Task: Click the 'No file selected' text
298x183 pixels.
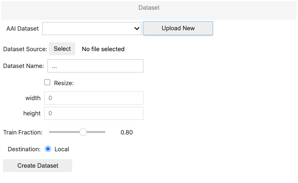Action: pos(103,49)
